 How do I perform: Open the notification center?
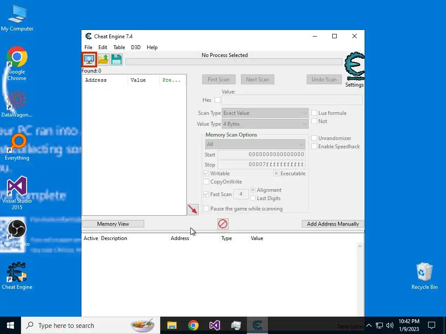(x=432, y=325)
